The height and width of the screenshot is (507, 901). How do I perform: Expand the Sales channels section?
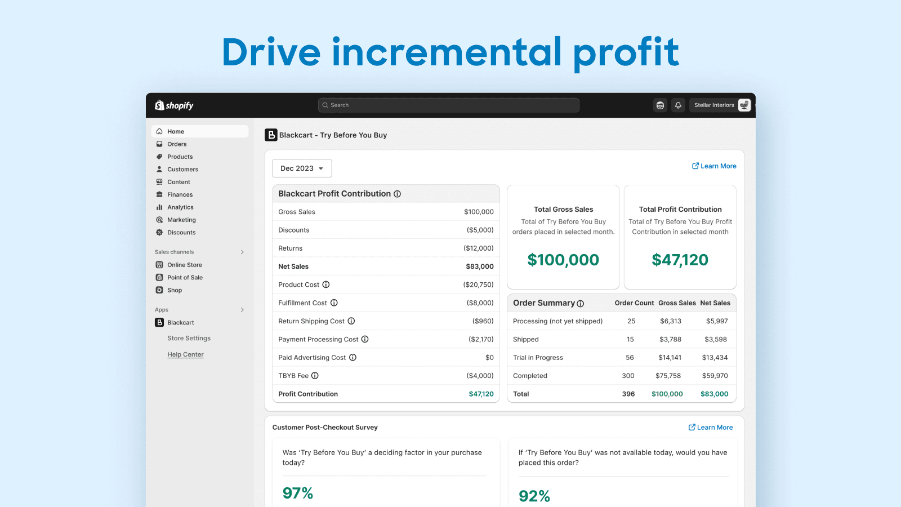(242, 252)
